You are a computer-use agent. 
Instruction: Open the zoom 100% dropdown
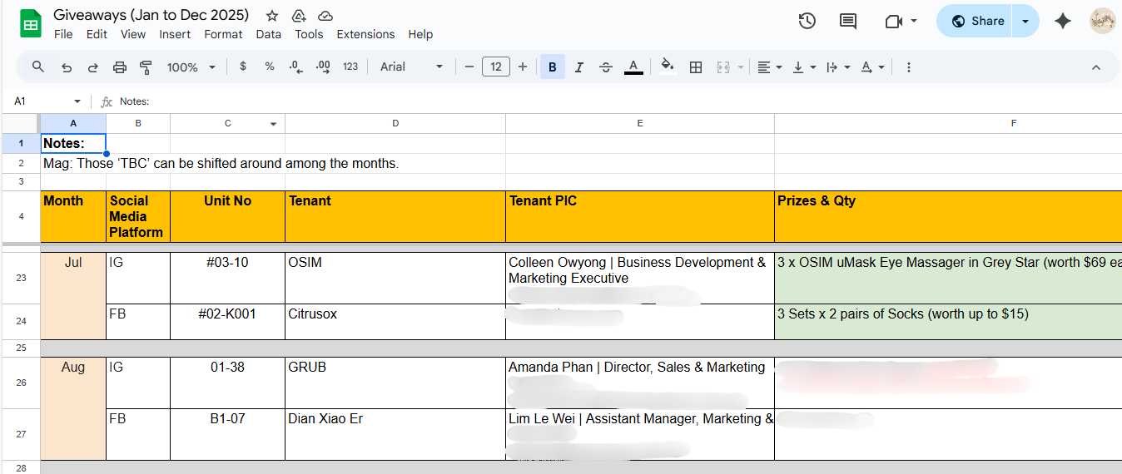pyautogui.click(x=191, y=67)
